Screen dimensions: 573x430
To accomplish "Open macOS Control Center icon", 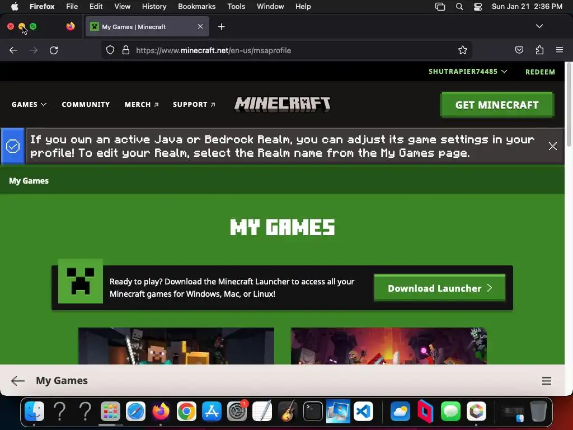I will click(x=478, y=7).
